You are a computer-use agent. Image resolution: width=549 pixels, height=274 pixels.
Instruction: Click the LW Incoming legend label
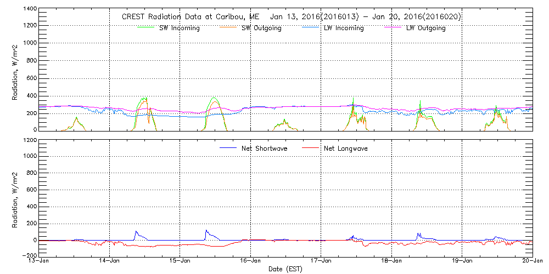pos(343,28)
